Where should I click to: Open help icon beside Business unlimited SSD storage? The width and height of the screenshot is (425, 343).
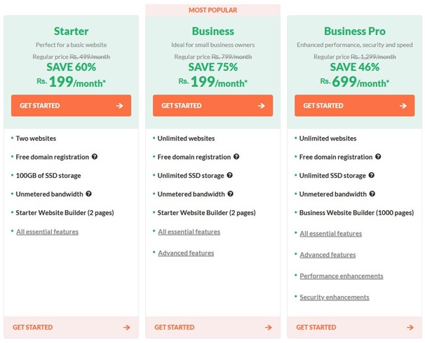tap(229, 175)
